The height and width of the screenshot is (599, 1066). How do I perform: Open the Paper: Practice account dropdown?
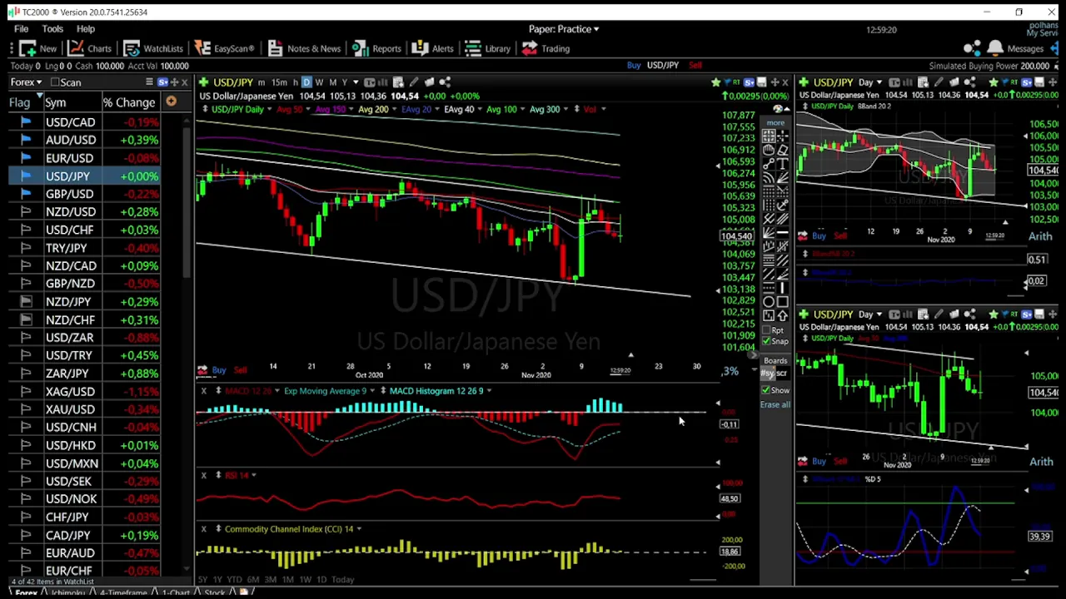pos(564,29)
